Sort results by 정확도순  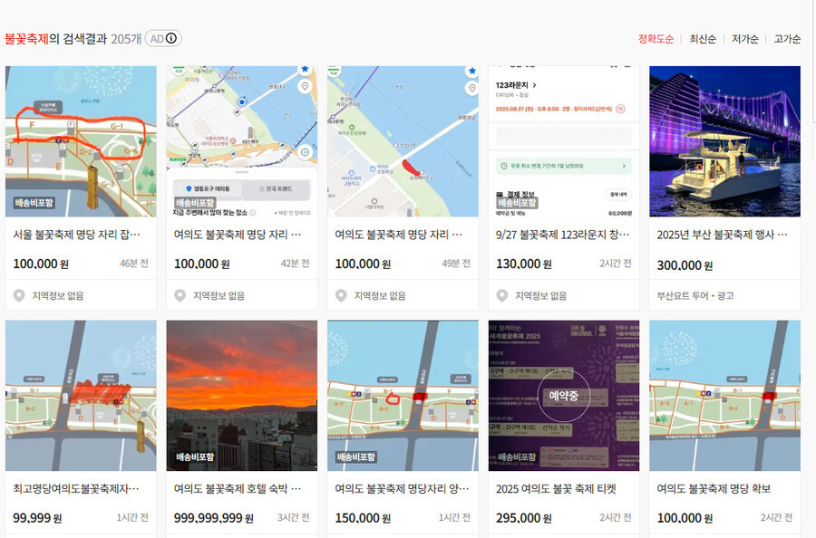pos(656,39)
